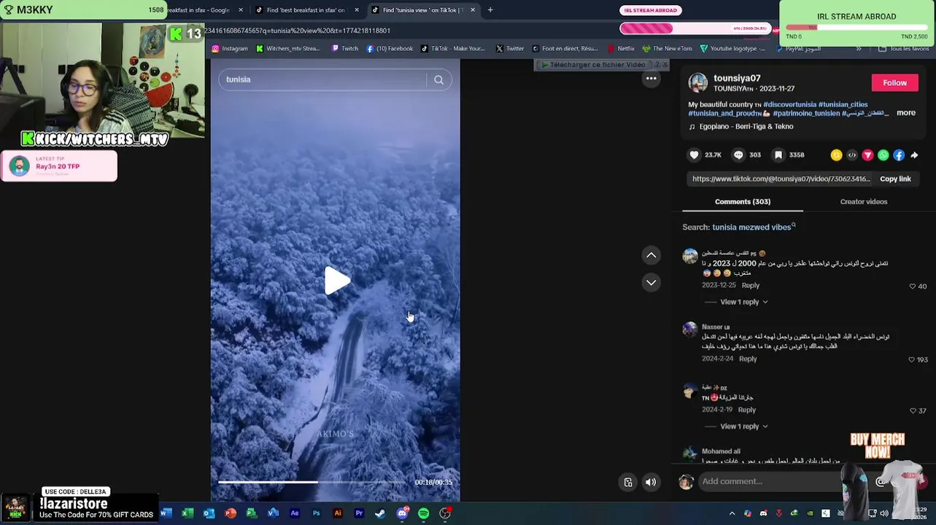The image size is (936, 525).
Task: Open the Twitter bookmark
Action: point(510,49)
